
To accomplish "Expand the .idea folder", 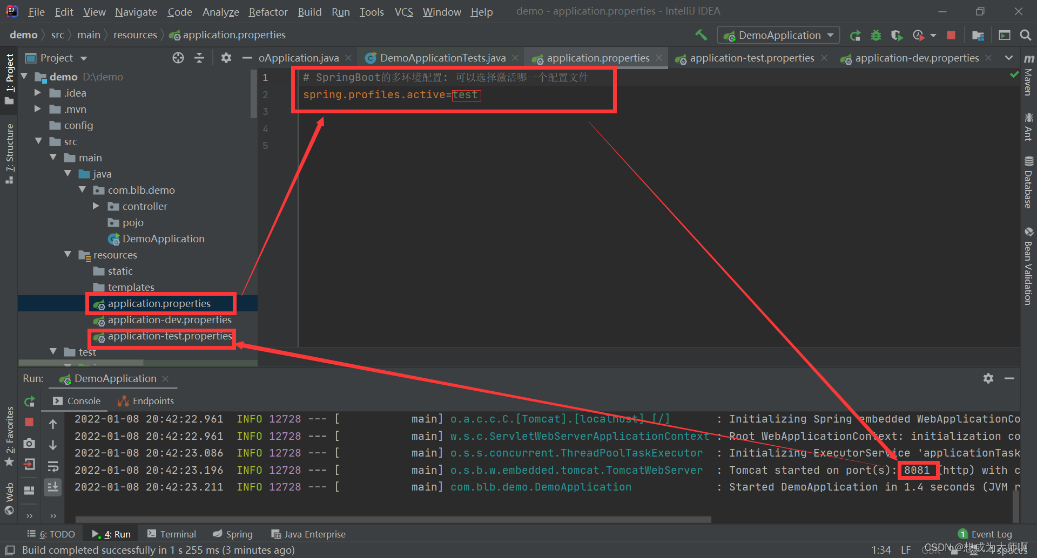I will [x=38, y=93].
